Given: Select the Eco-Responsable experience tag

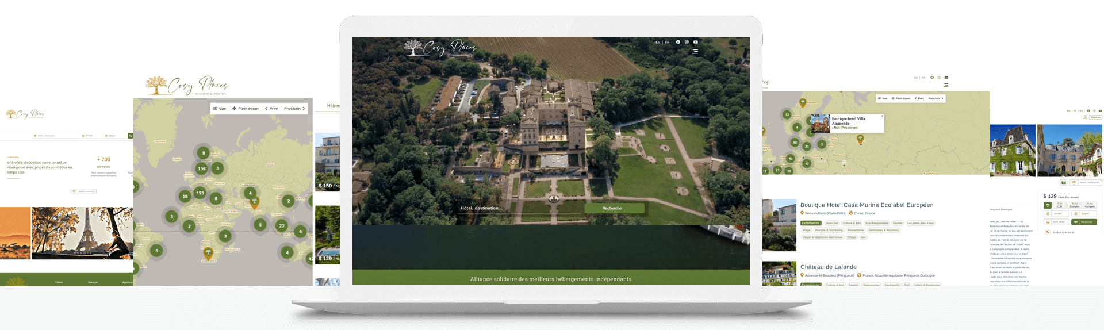Looking at the screenshot, I should (x=876, y=223).
